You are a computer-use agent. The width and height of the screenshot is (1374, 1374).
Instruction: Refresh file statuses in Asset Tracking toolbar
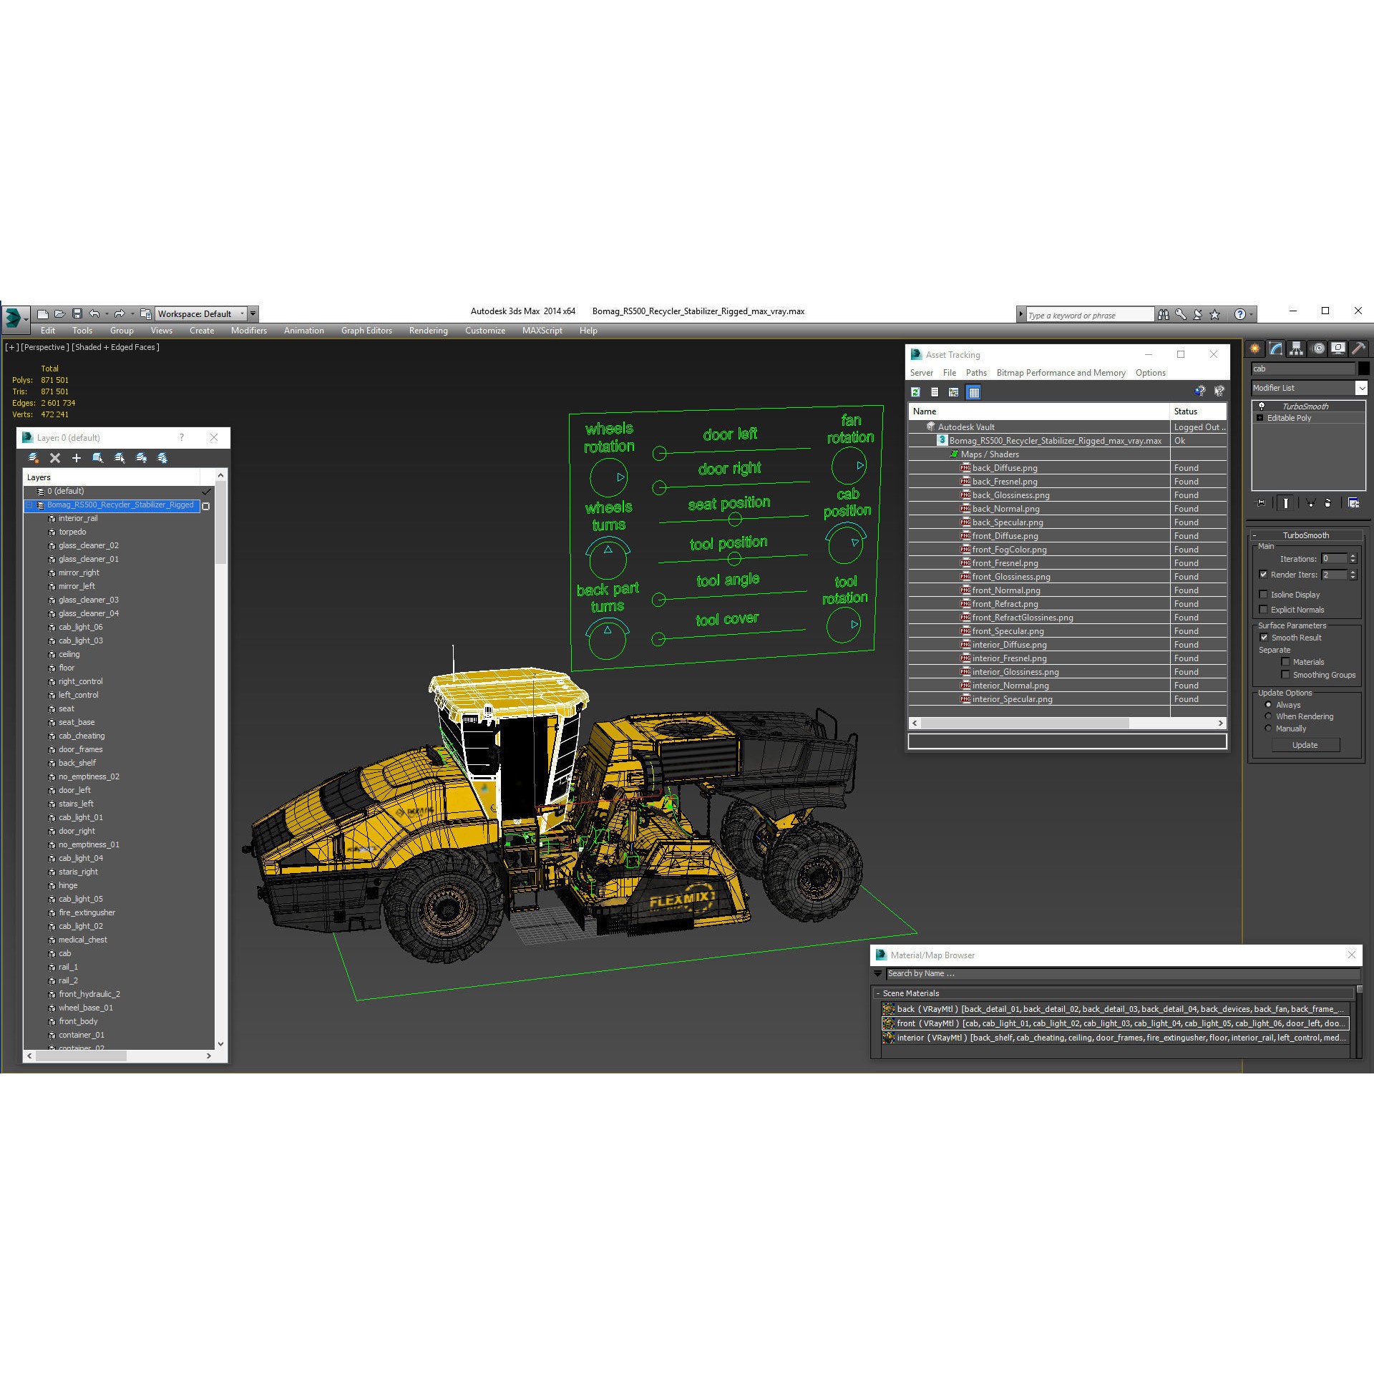pos(915,392)
